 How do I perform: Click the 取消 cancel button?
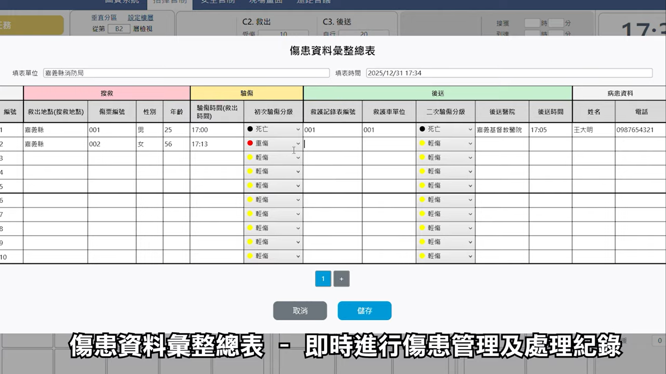pyautogui.click(x=300, y=310)
